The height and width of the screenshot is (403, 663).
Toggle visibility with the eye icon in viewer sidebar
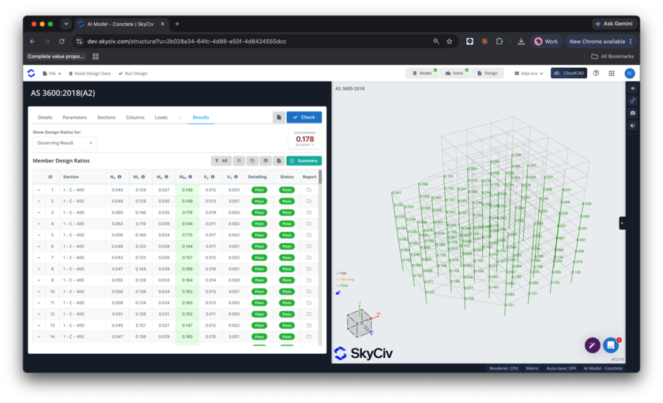633,88
